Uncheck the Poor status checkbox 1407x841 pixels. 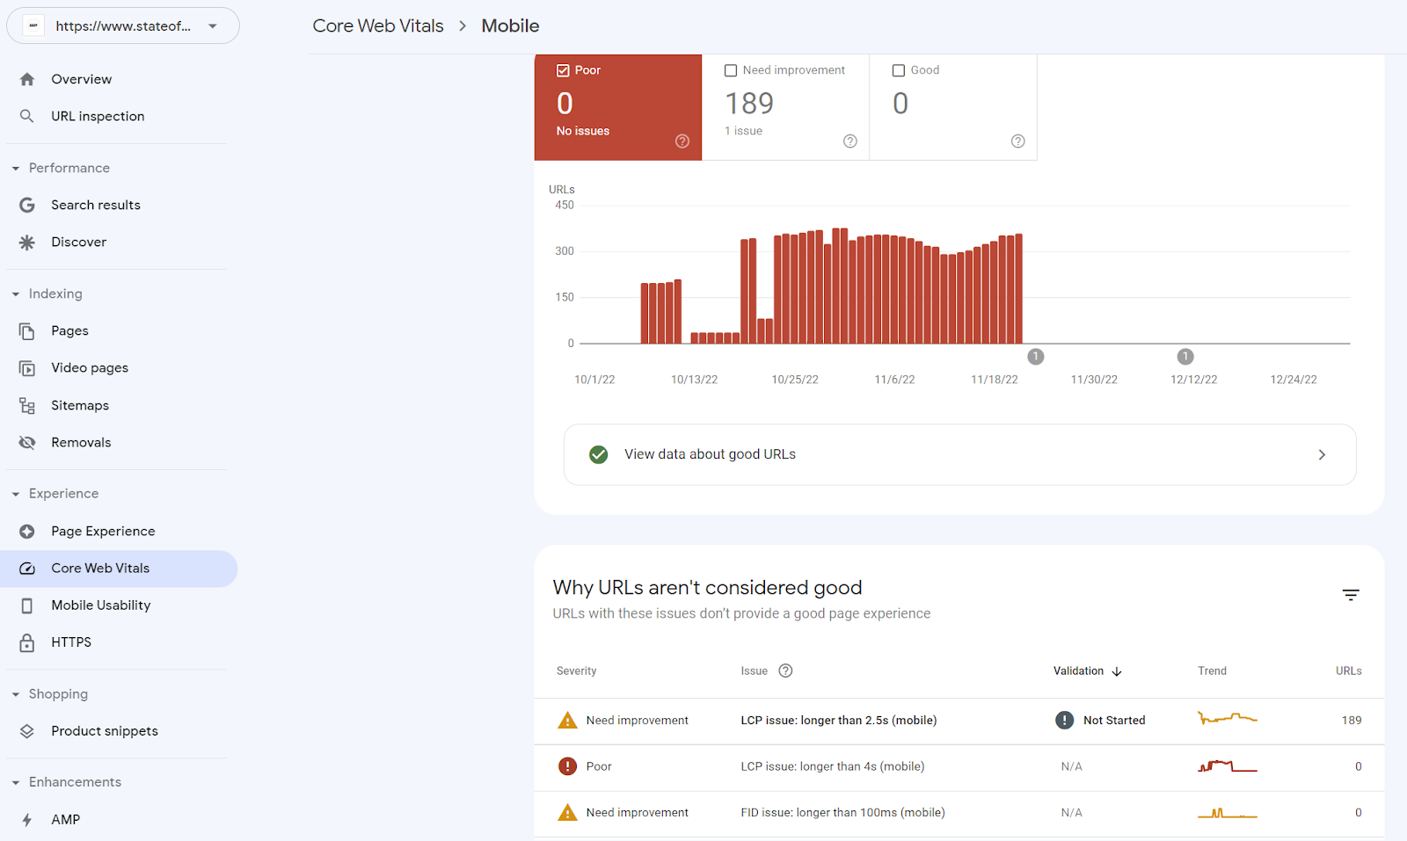(x=563, y=69)
